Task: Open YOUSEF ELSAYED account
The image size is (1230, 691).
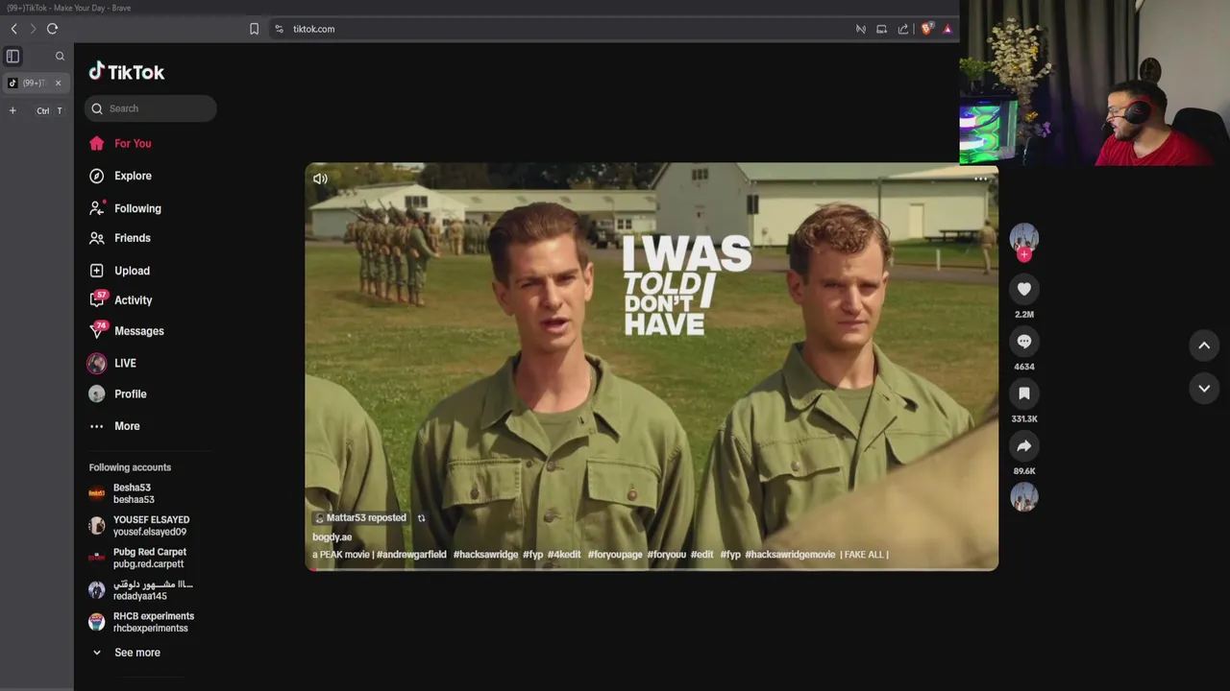Action: pos(139,526)
